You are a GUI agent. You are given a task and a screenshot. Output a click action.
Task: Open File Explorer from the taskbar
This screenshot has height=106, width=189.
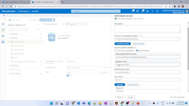[100, 103]
